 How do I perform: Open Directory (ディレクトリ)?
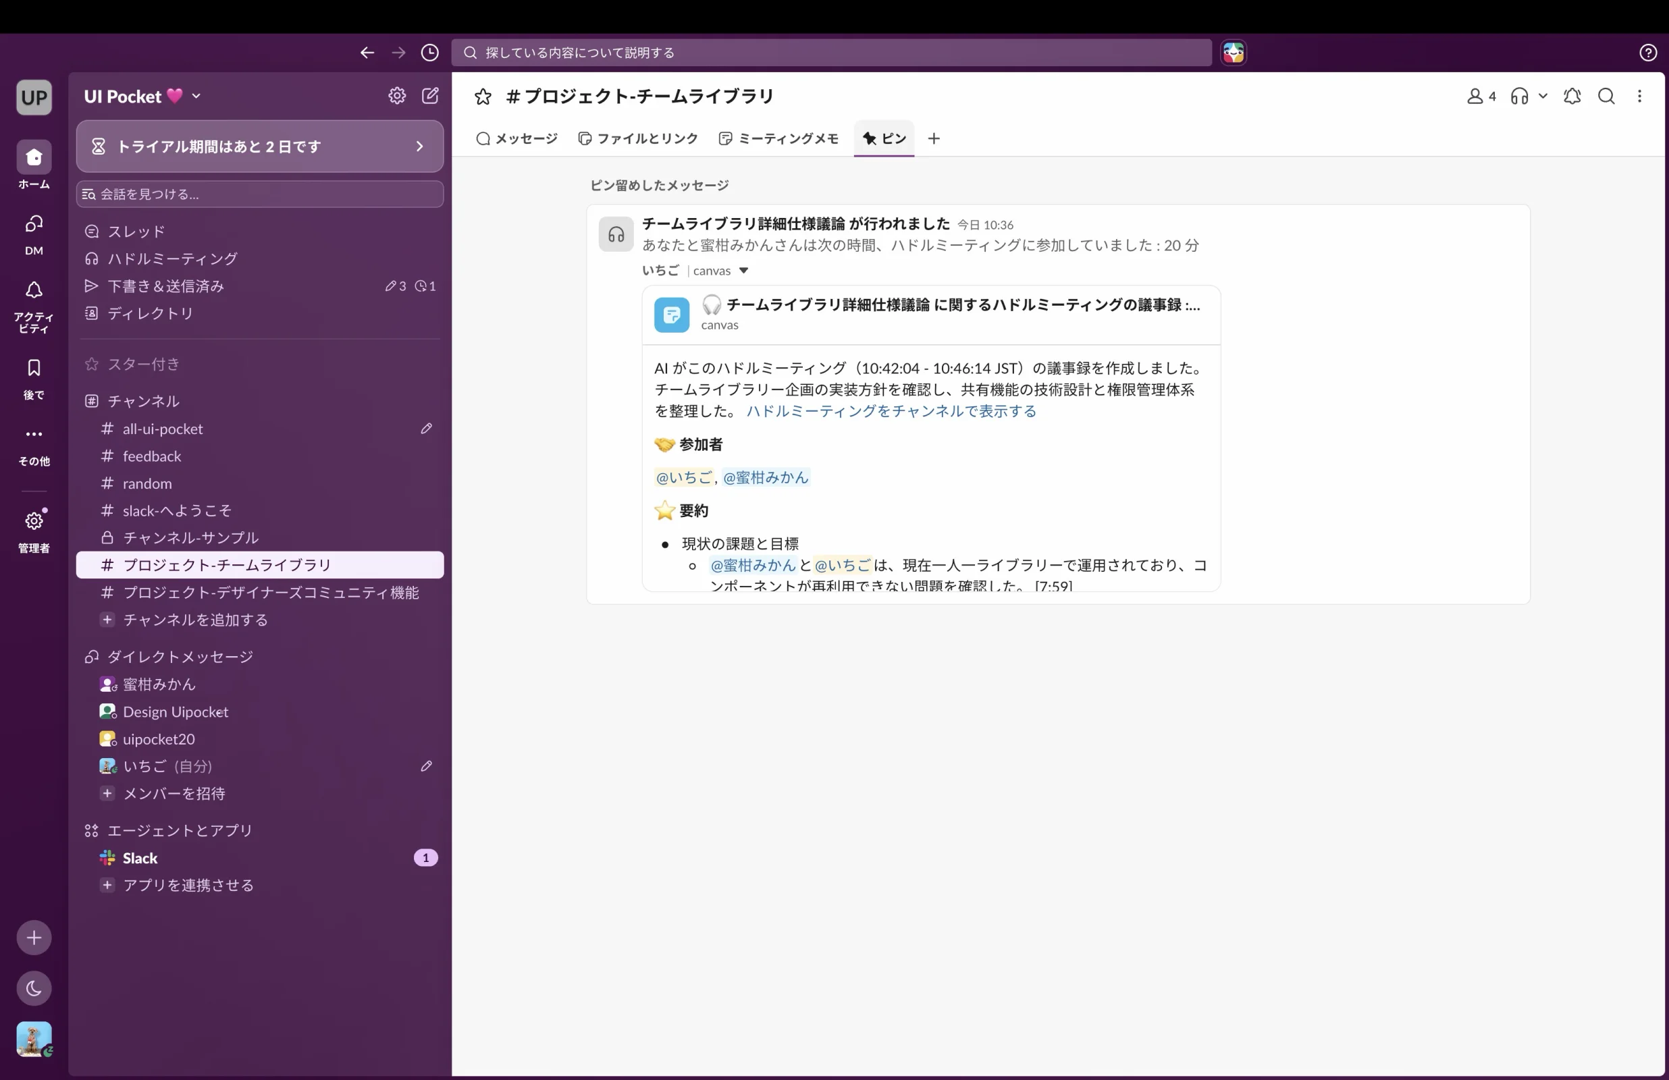tap(259, 313)
